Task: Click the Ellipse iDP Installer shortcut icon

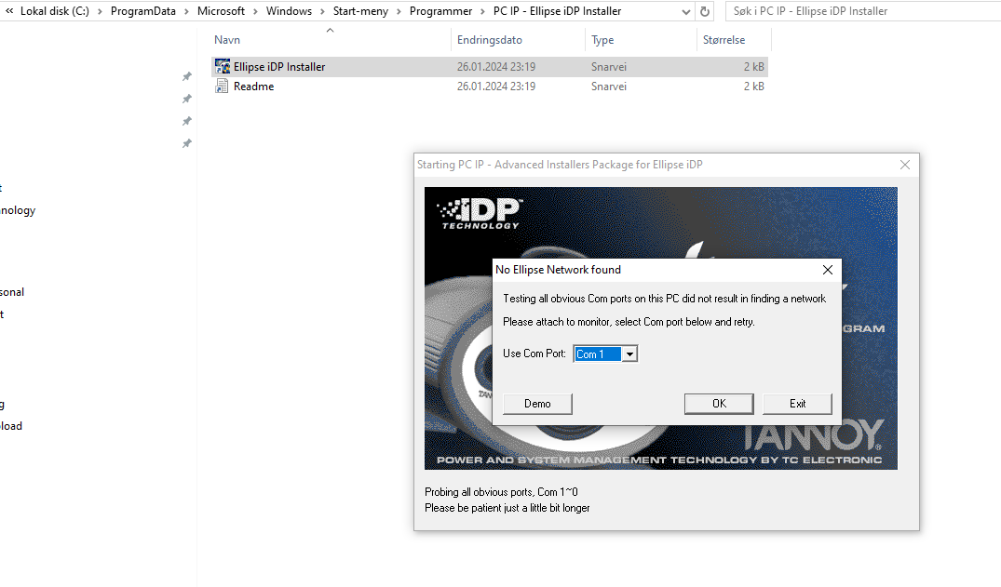Action: click(223, 66)
